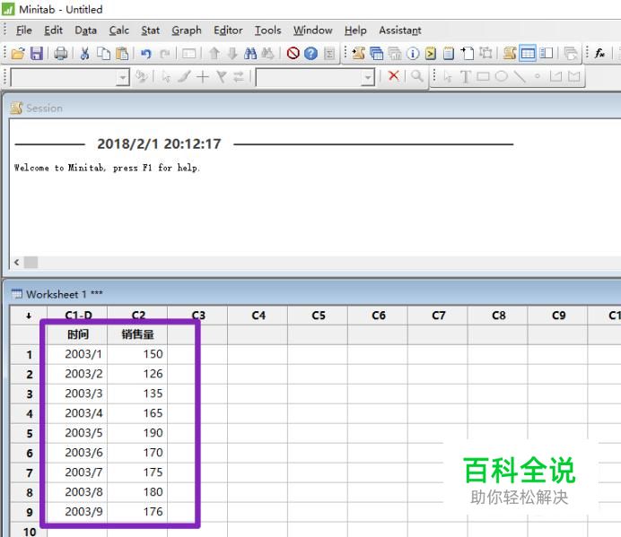Click the cell containing 2003/5
The image size is (621, 537).
[x=77, y=433]
